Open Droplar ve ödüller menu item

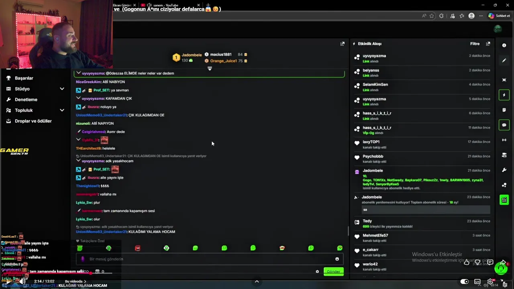pos(33,121)
